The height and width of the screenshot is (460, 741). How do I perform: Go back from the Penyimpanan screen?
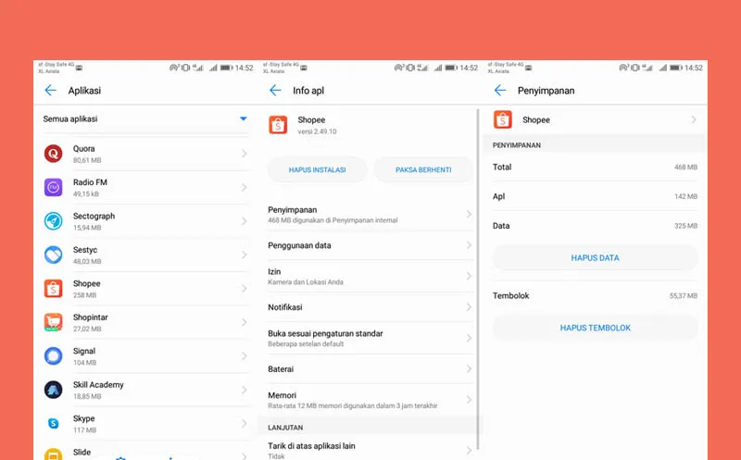[500, 91]
